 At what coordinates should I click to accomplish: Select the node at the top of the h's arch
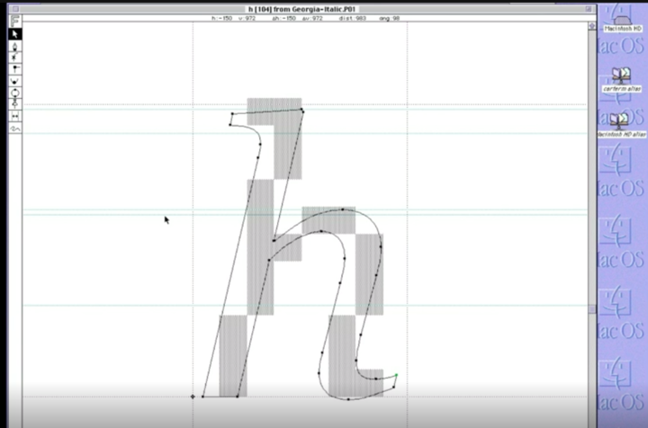click(x=343, y=210)
